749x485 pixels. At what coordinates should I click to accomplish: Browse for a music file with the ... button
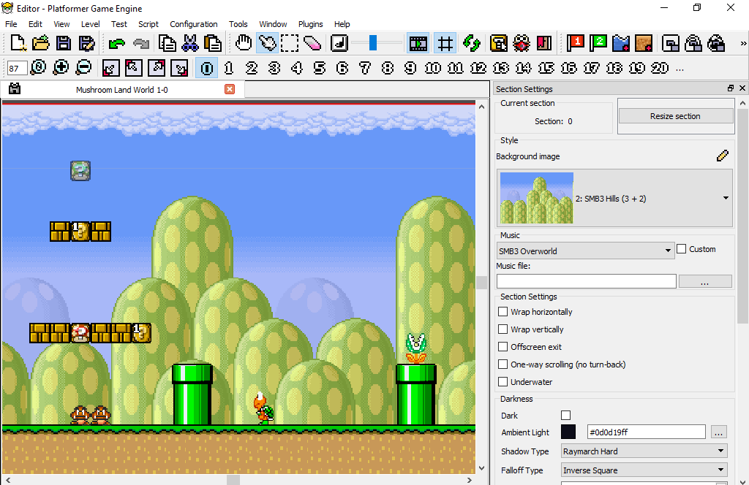pyautogui.click(x=705, y=281)
